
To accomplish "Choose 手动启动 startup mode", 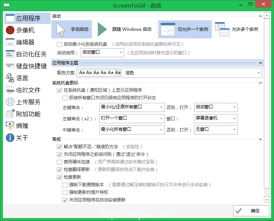I will click(x=72, y=29).
